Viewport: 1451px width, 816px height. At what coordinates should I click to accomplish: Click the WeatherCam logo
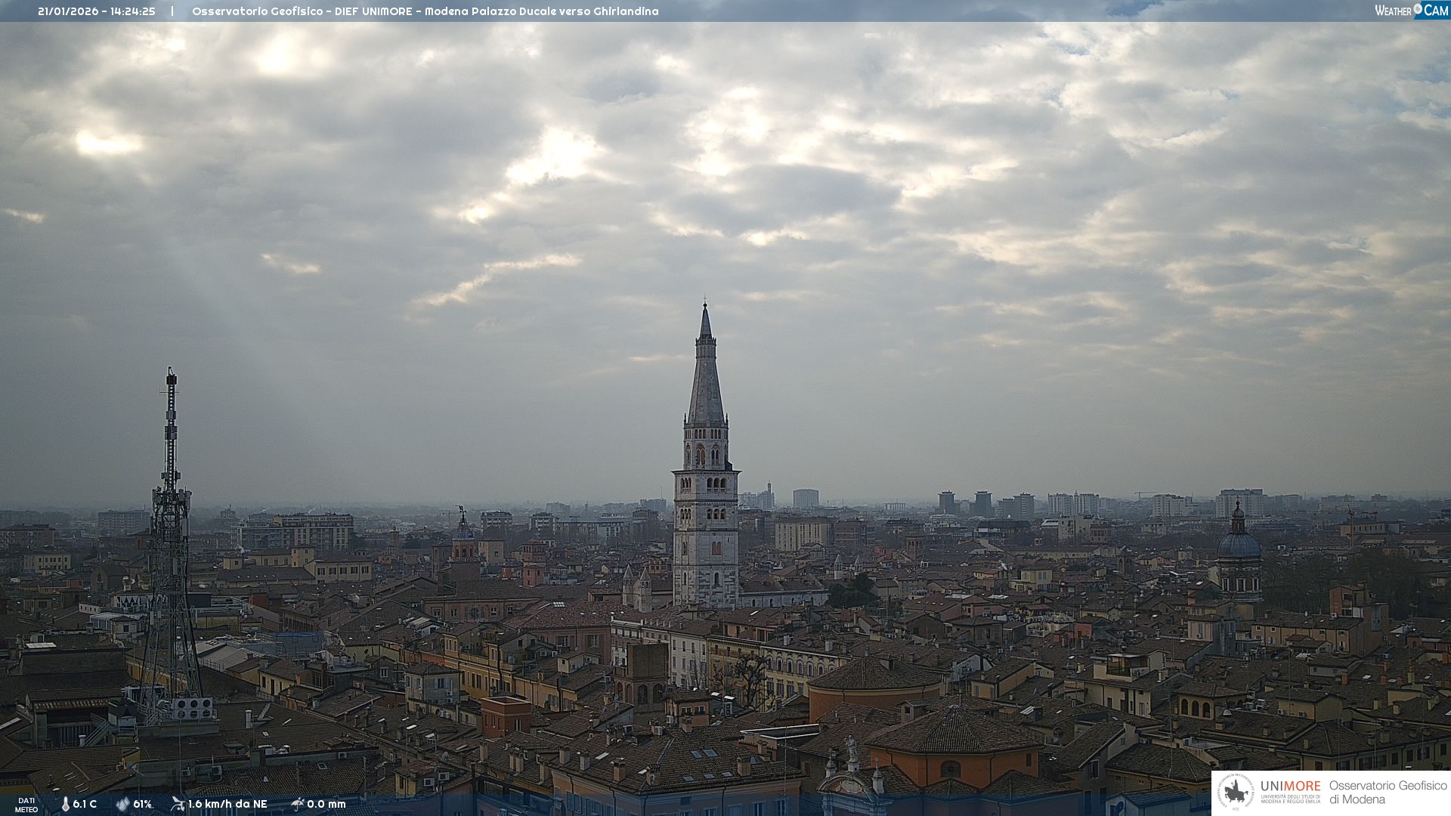point(1411,11)
